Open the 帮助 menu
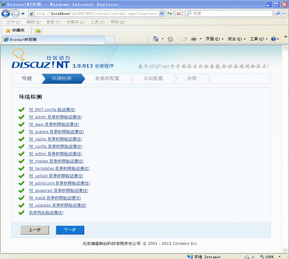Image resolution: width=289 pixels, height=259 pixels. click(118, 22)
